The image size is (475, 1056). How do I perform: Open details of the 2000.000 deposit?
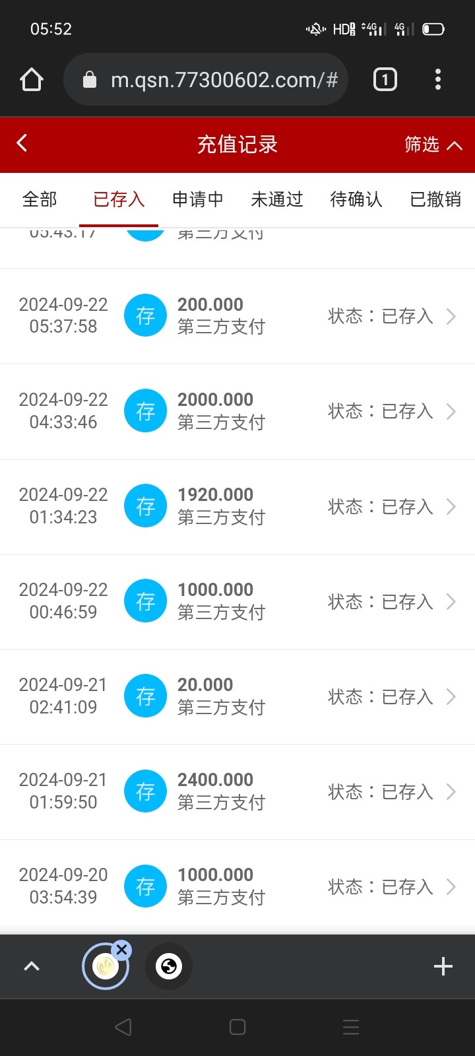451,412
